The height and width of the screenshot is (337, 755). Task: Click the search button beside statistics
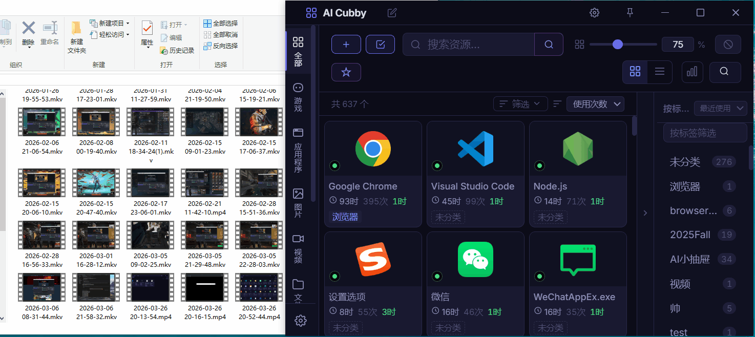724,72
